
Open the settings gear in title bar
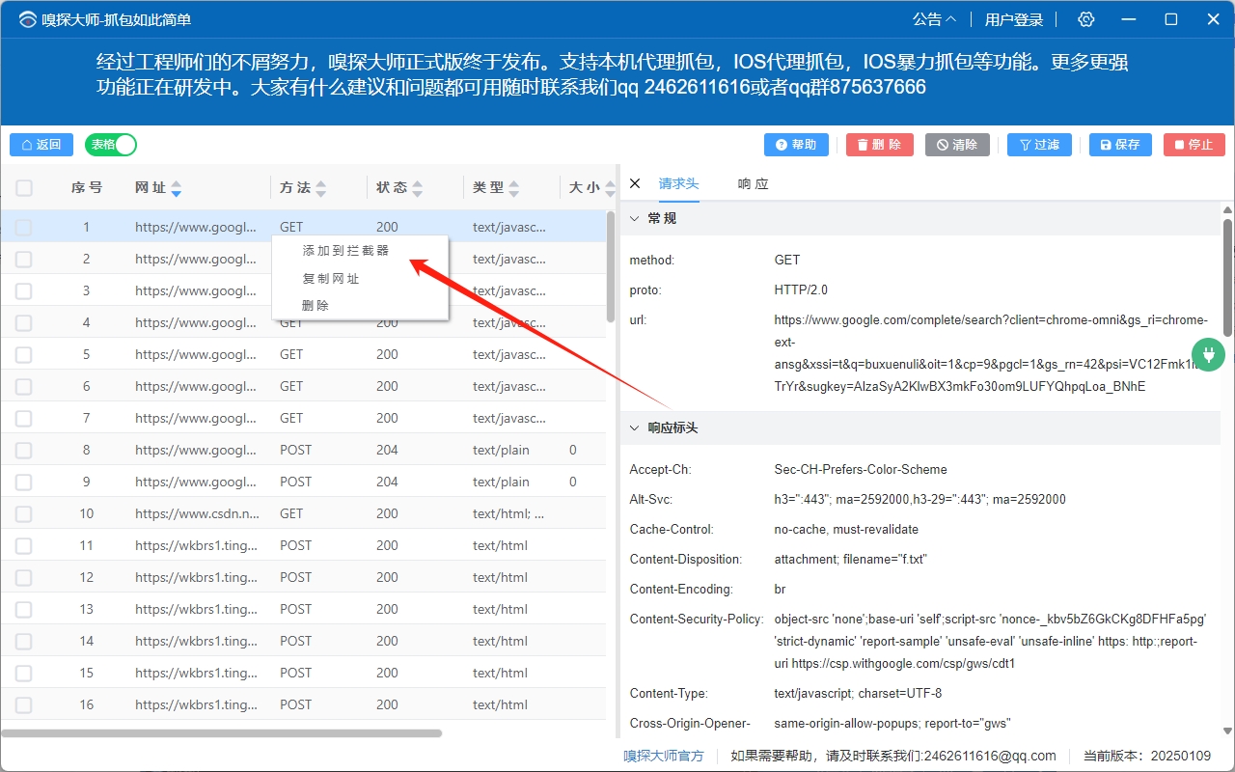point(1086,19)
